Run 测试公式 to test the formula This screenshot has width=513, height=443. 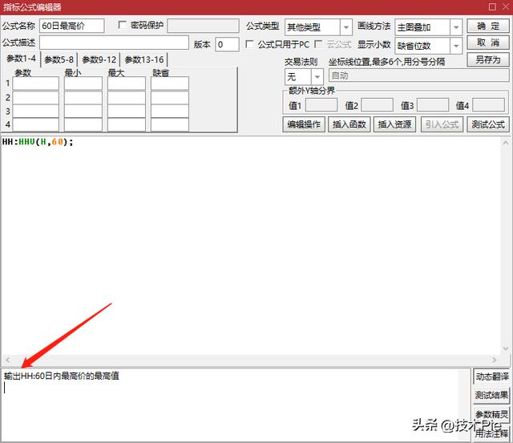coord(487,124)
